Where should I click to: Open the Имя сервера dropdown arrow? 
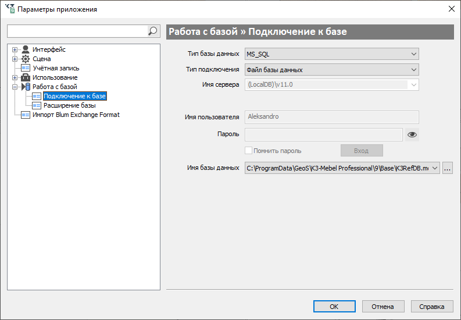[413, 85]
